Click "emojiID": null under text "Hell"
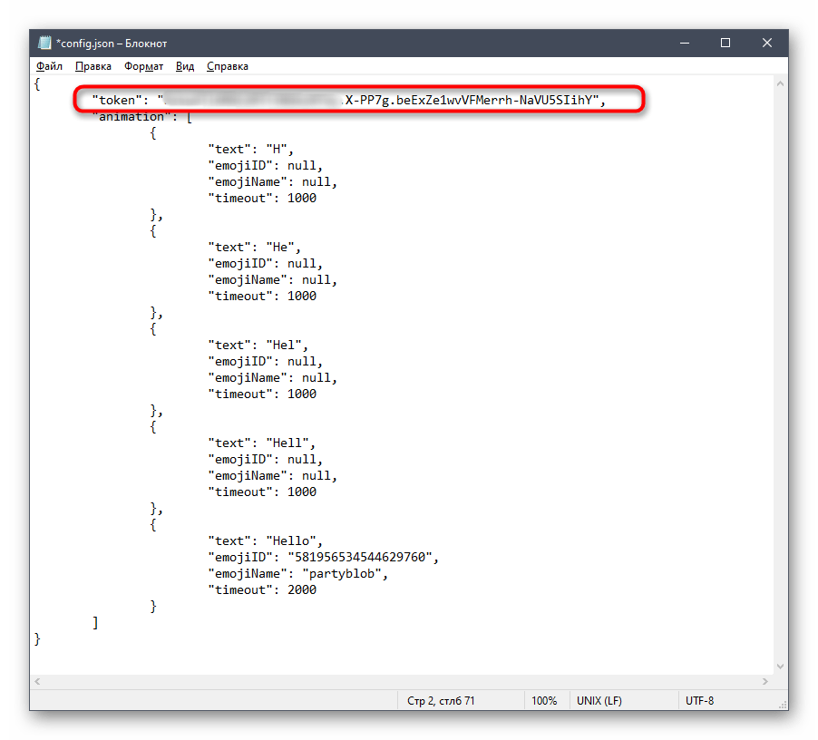Screen dimensions: 818x740 265,460
